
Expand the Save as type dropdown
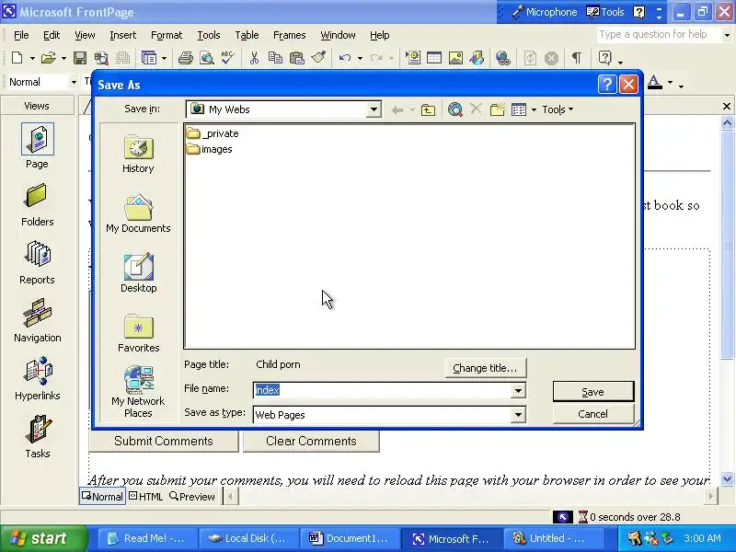518,415
